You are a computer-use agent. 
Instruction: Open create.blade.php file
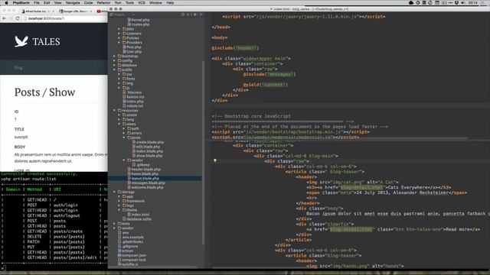(148, 142)
